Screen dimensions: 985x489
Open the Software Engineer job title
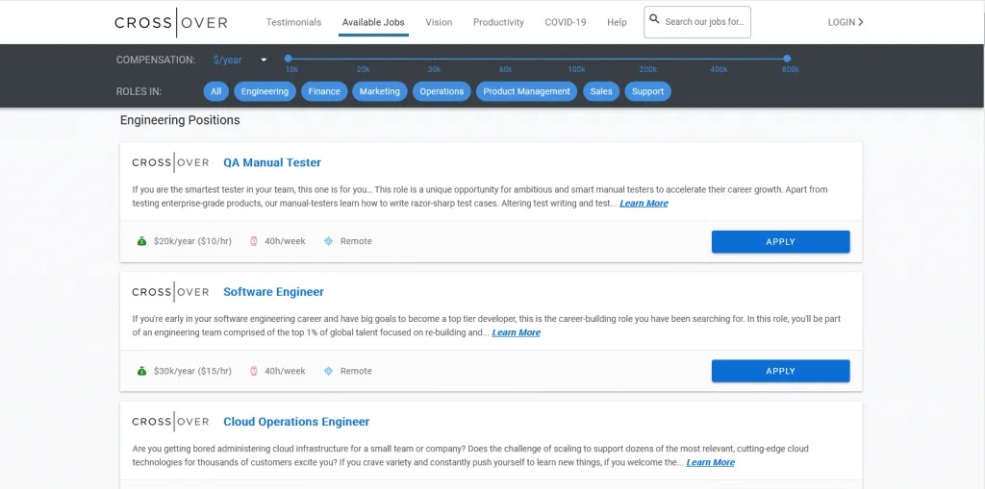(273, 292)
